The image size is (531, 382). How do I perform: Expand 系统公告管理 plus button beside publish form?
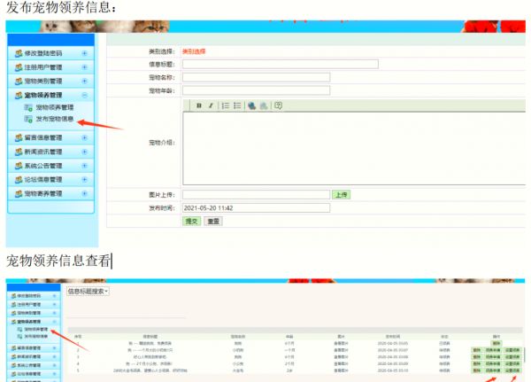pyautogui.click(x=85, y=166)
